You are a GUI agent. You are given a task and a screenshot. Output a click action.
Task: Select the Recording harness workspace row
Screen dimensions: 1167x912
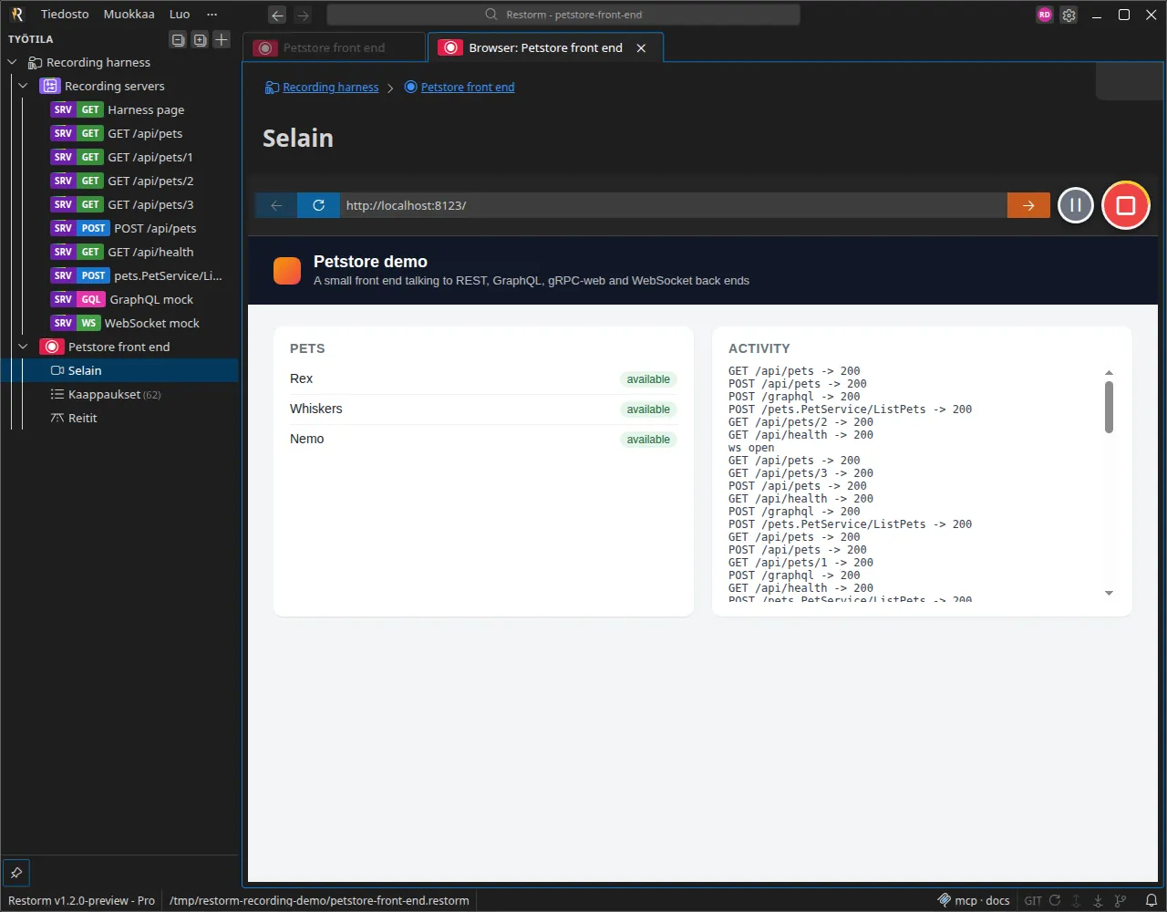[119, 62]
